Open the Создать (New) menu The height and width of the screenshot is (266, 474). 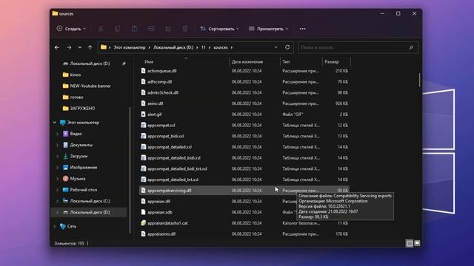click(71, 29)
